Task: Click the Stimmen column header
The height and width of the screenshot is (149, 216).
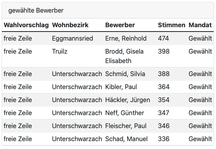Action: coord(172,25)
